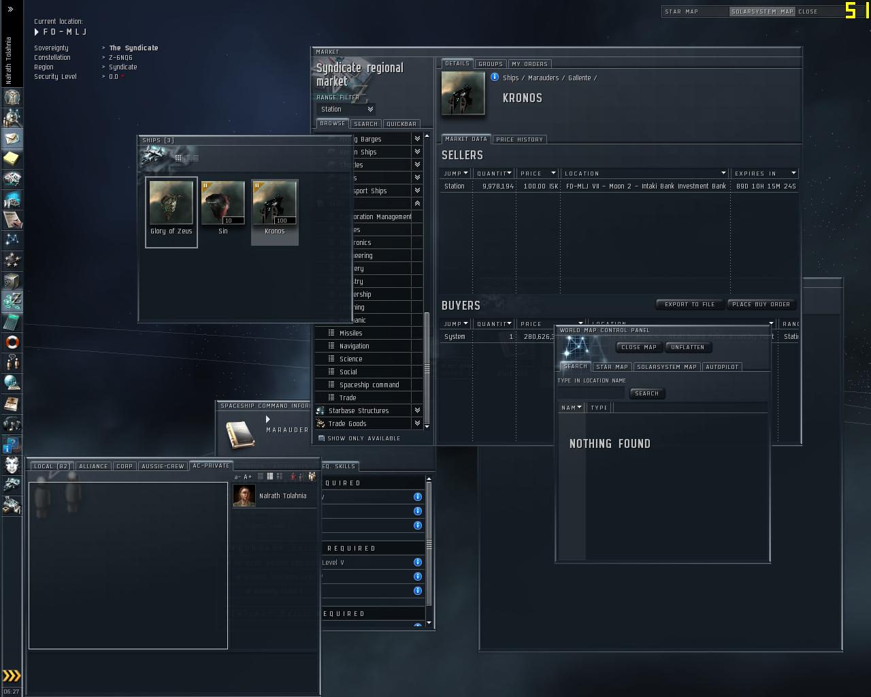Increase chat font size with A+ icon
Image resolution: width=871 pixels, height=697 pixels.
pos(248,477)
